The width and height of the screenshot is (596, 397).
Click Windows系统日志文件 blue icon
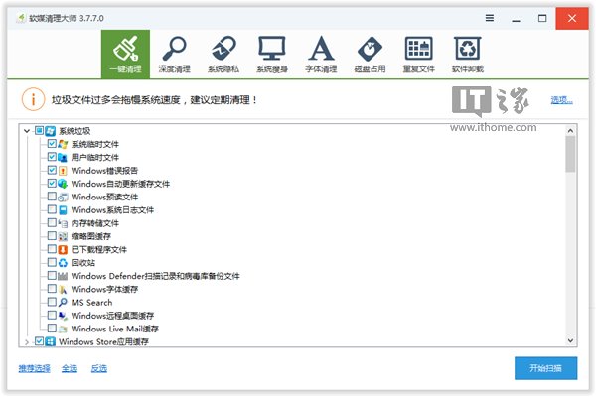[x=63, y=210]
